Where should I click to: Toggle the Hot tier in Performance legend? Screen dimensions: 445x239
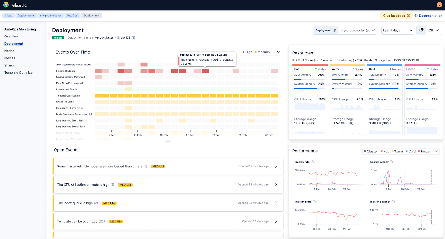385,152
